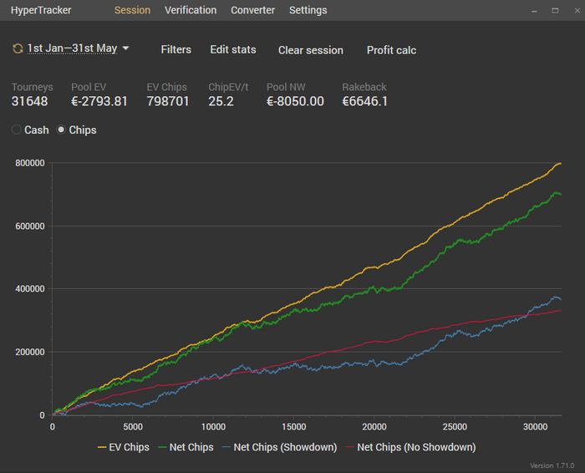Toggle EV Chips legend entry
This screenshot has width=585, height=473.
pos(124,447)
